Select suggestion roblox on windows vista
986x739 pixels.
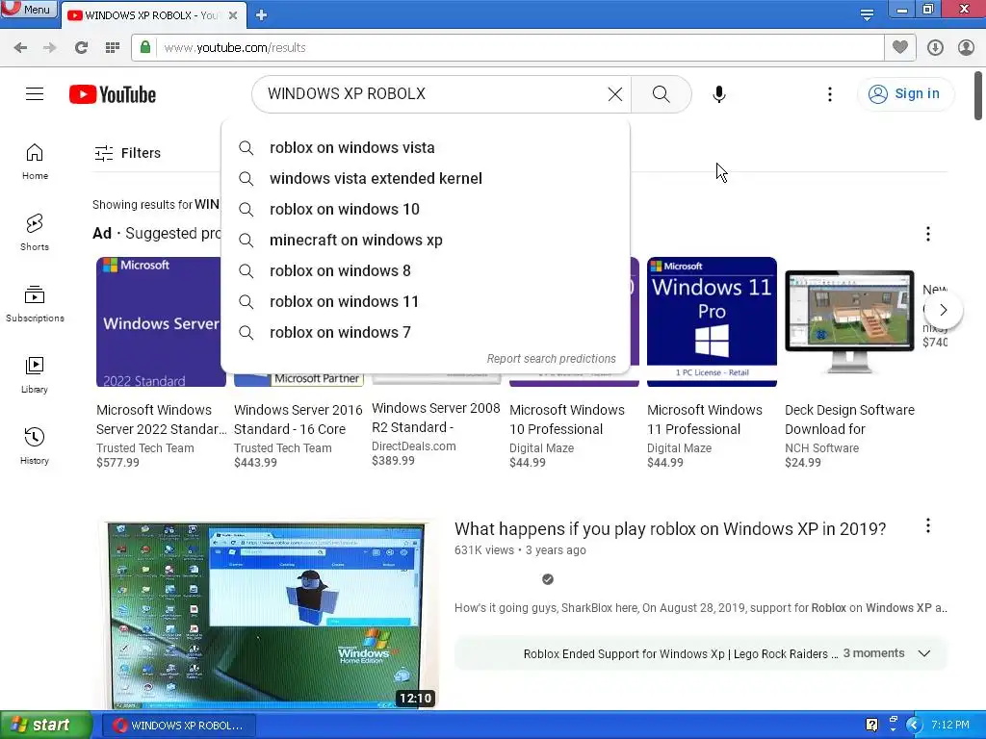point(426,147)
